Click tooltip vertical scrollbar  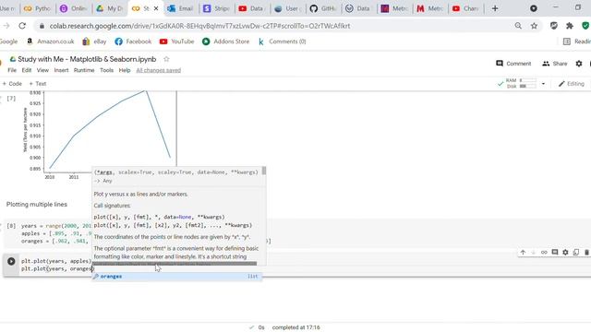tap(264, 171)
